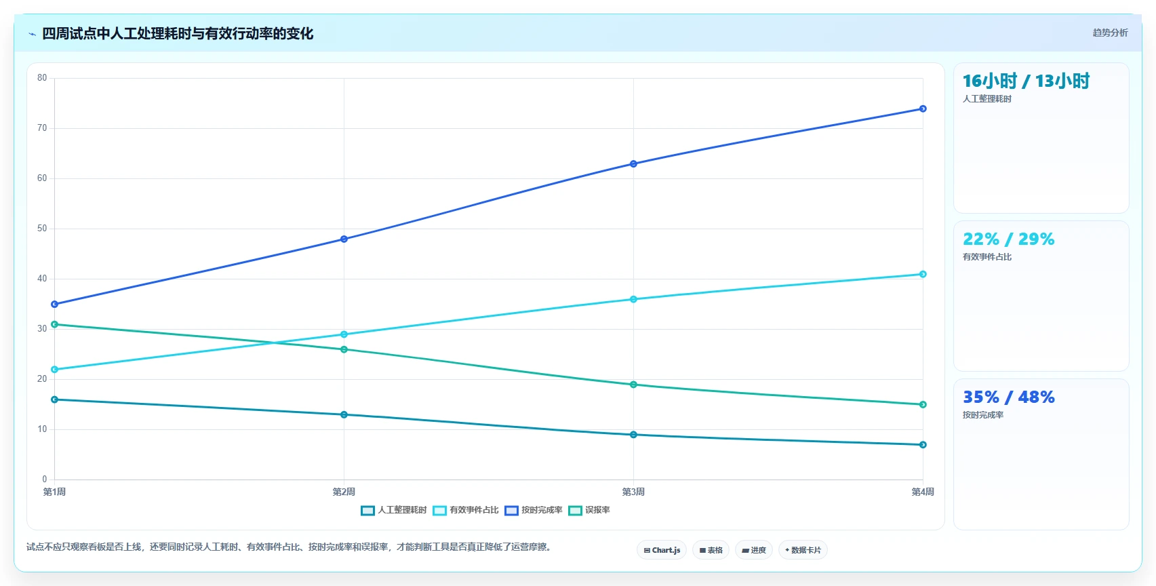Click the 第4周 x-axis label
Viewport: 1156px width, 586px height.
pos(923,492)
